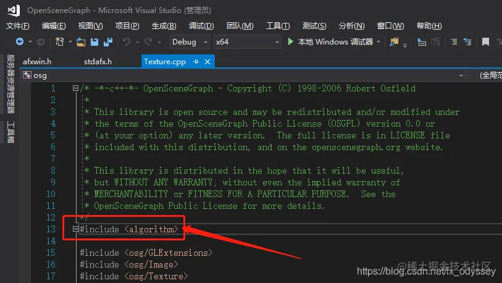Open the Redo history dropdown arrow
502x283 pixels.
coord(159,42)
